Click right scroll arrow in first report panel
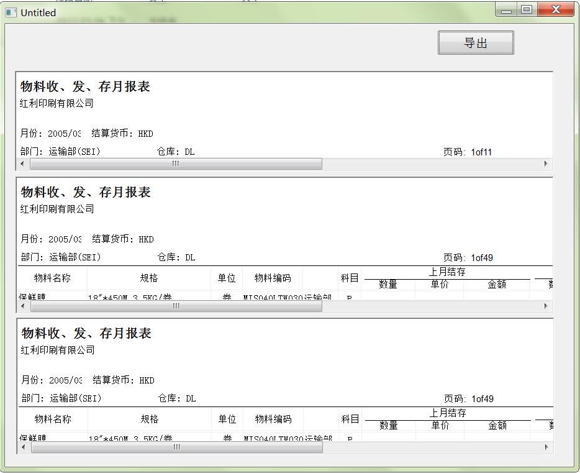The image size is (580, 473). (546, 163)
